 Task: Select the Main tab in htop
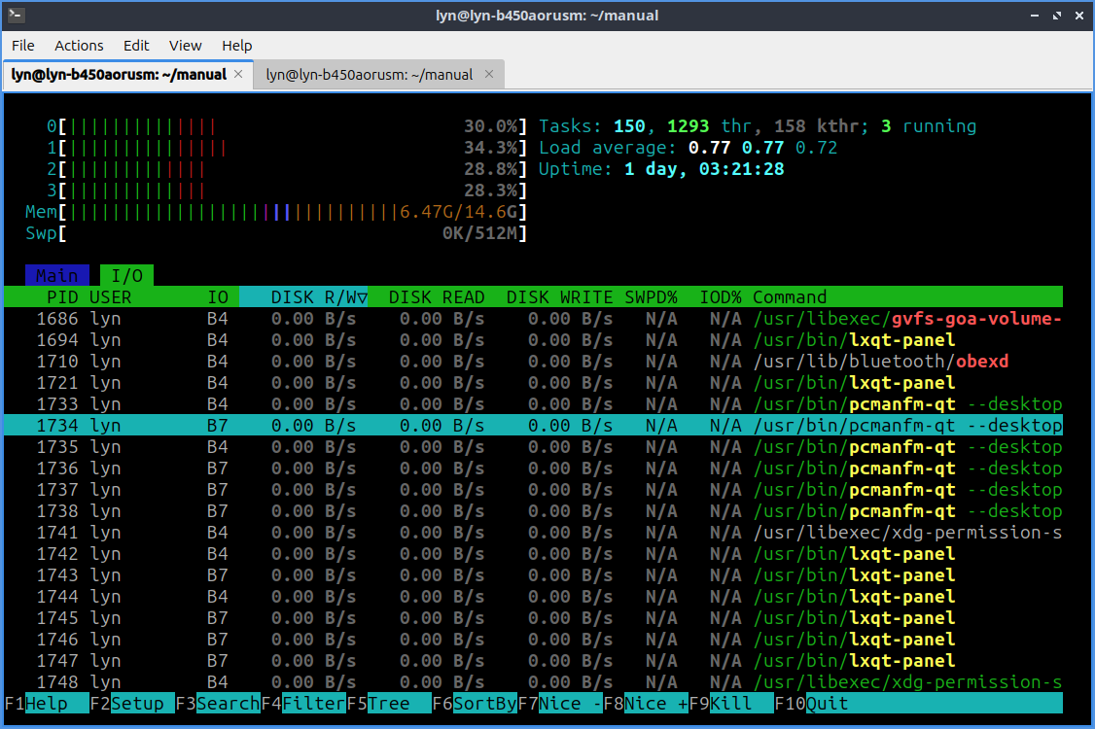click(57, 276)
